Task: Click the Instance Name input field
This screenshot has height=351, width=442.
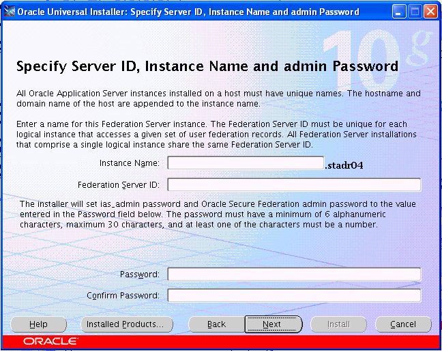Action: click(x=246, y=163)
